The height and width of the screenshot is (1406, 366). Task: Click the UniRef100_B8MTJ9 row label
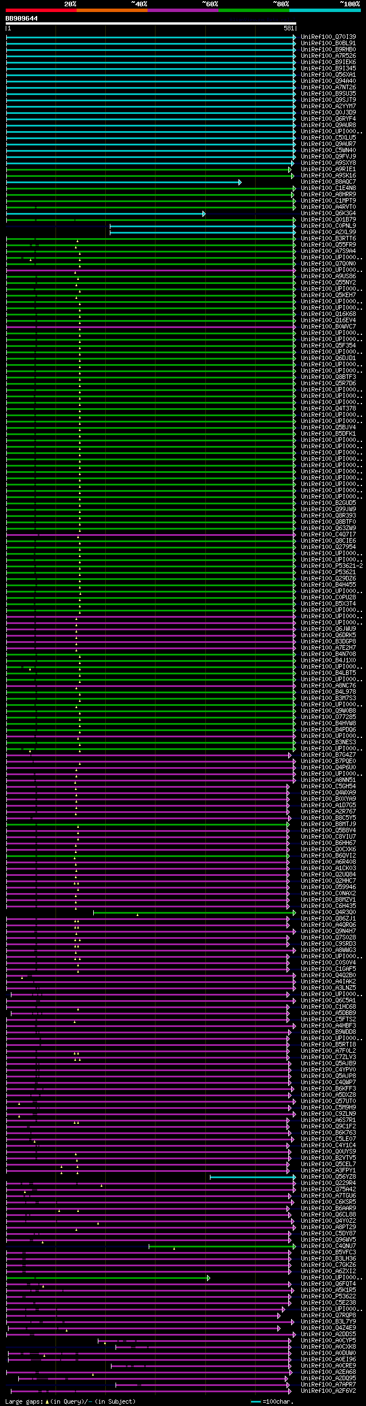pyautogui.click(x=328, y=824)
